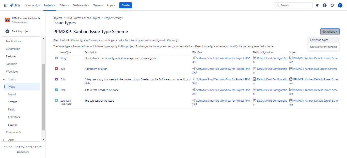Click the field configuration icon in Task row
The width and height of the screenshot is (347, 158).
coord(255,90)
